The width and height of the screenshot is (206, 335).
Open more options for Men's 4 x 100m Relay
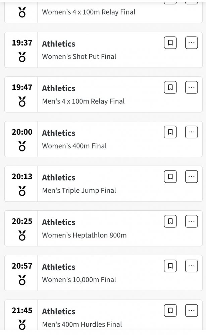191,87
